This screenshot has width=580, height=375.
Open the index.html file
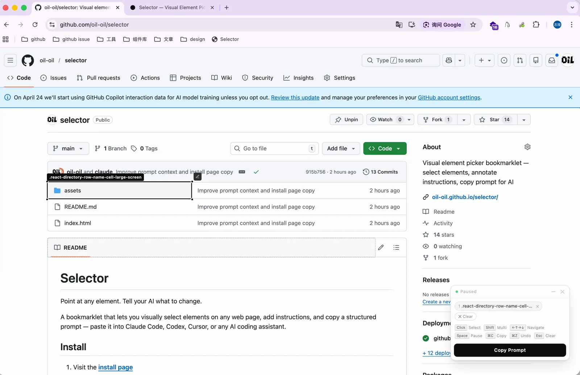[x=78, y=223]
